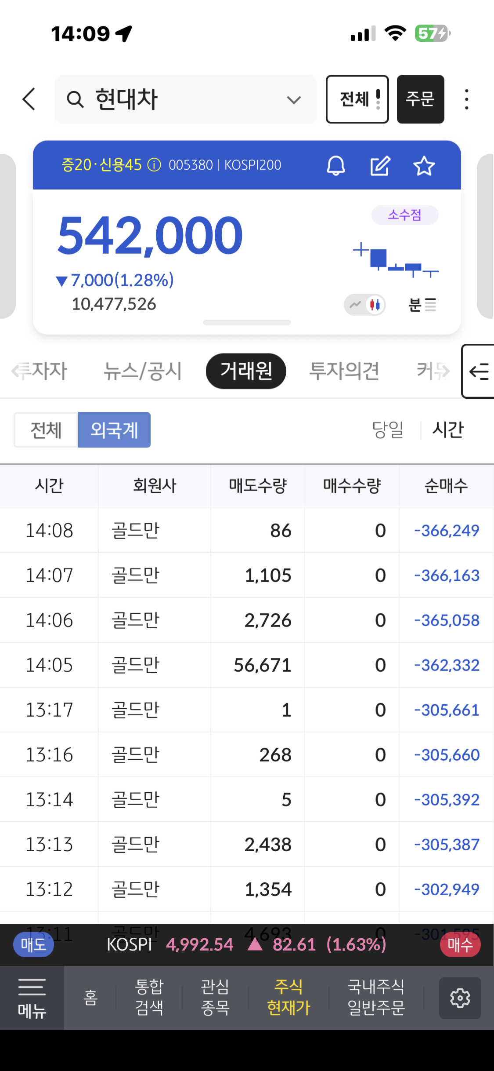Screen dimensions: 494x1071
Task: Select the 외국계 broker filter
Action: pos(114,430)
